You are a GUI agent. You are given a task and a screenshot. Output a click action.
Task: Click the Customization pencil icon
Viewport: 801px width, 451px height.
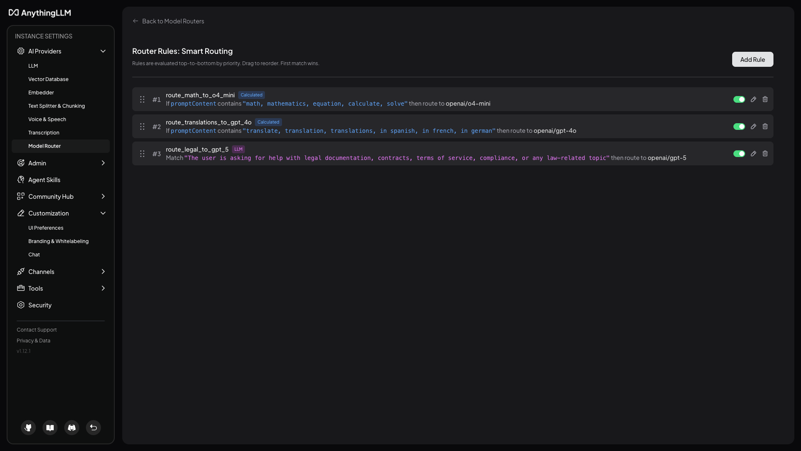click(x=21, y=213)
